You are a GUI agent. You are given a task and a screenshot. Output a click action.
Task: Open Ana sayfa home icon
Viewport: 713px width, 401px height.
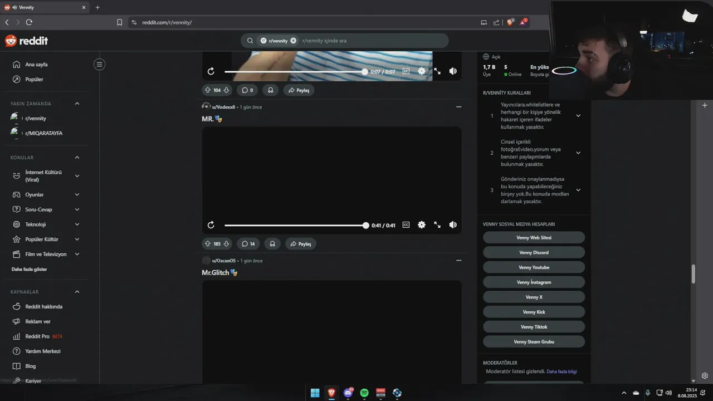(16, 65)
